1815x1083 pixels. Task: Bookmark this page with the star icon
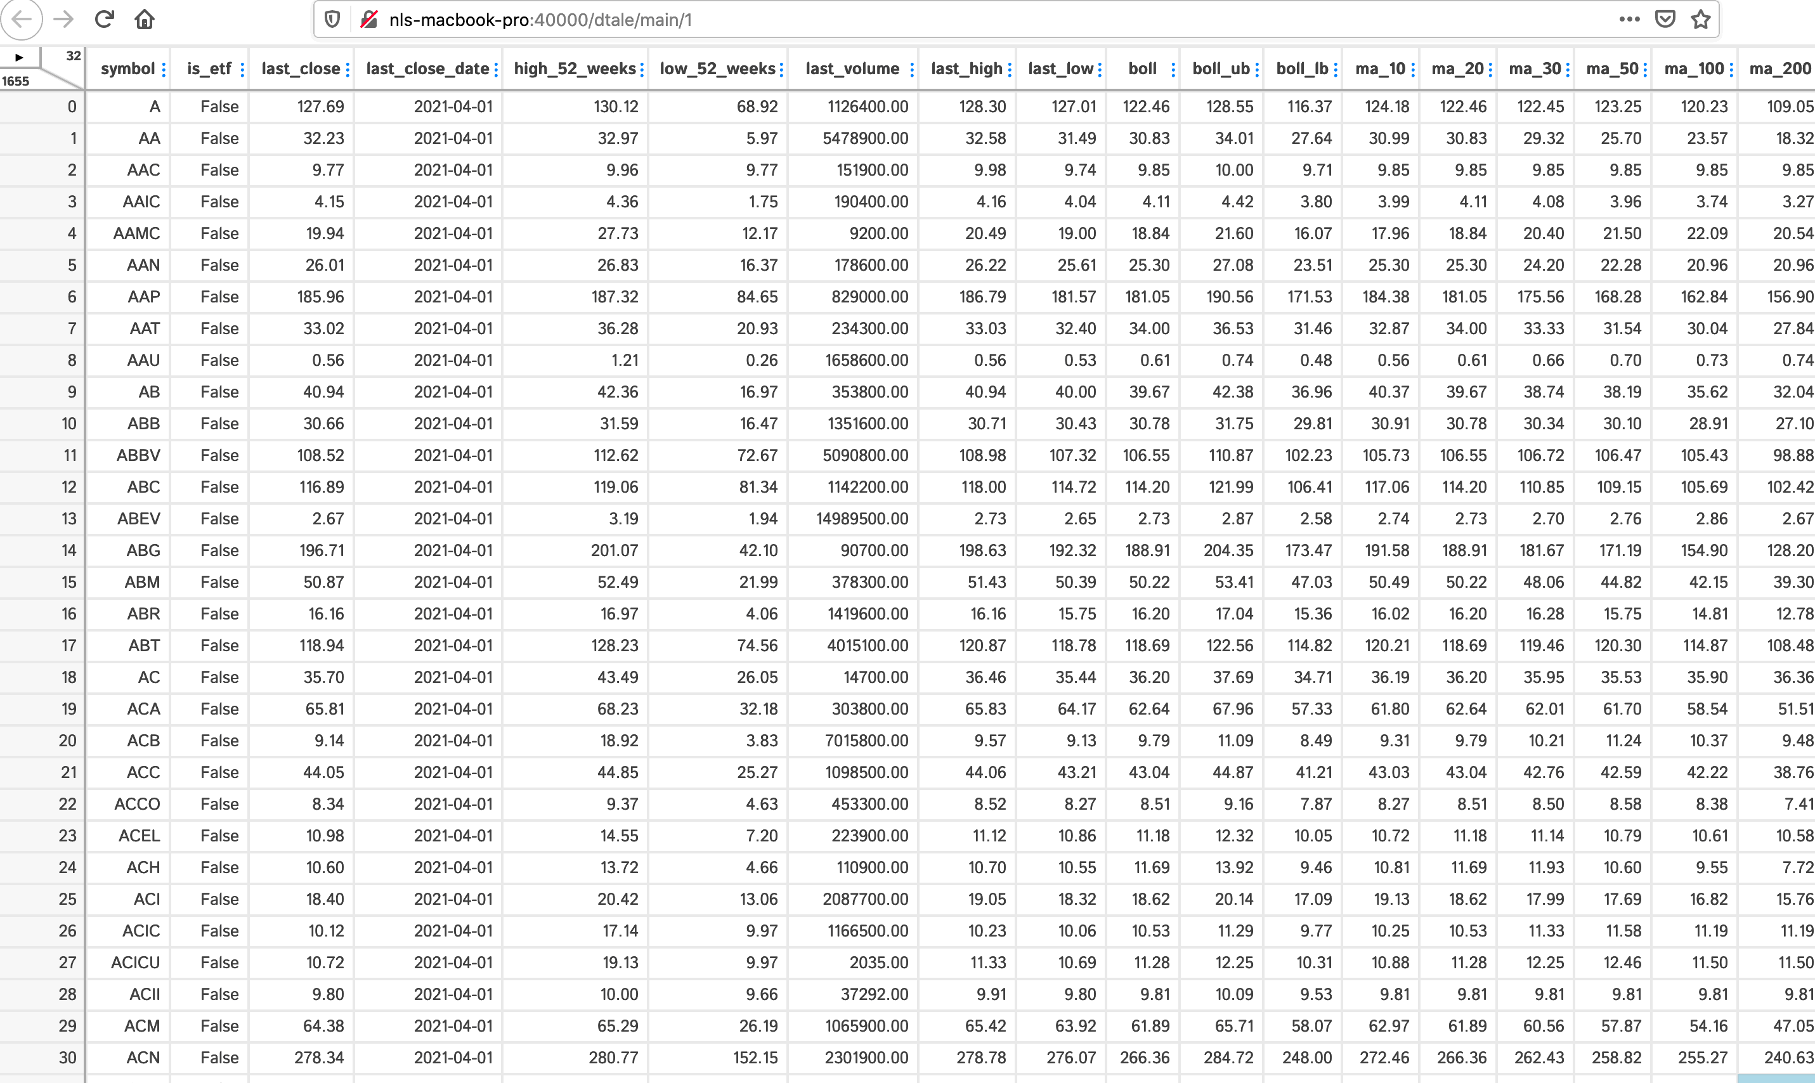coord(1700,19)
